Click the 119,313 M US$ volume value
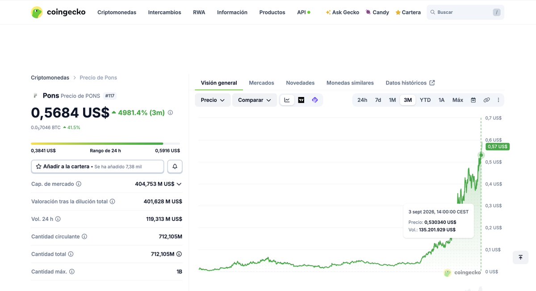The height and width of the screenshot is (291, 536). [x=164, y=219]
